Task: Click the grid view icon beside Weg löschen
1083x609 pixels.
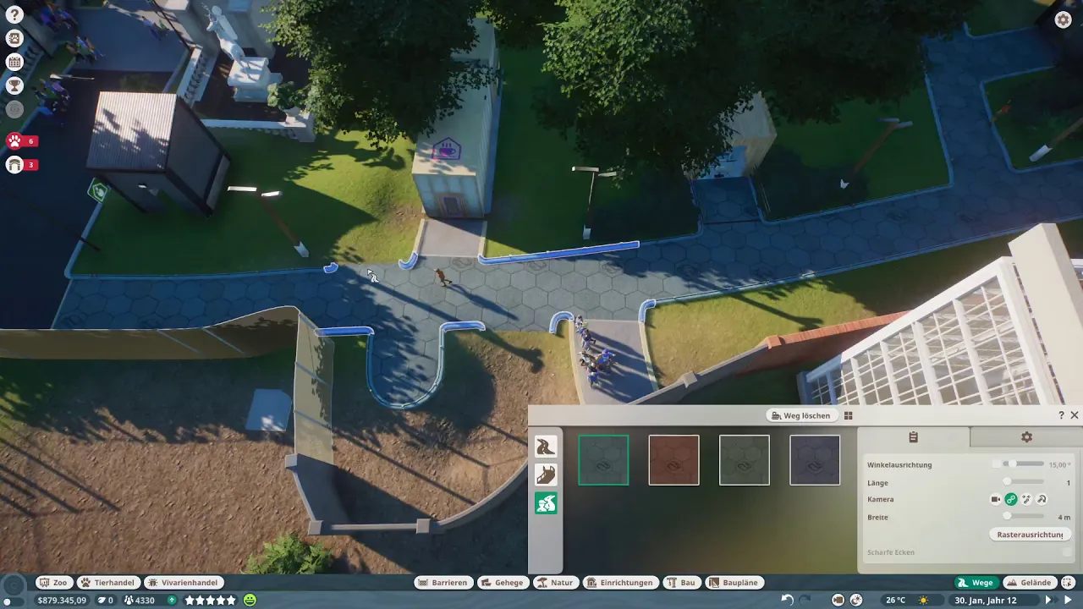Action: click(x=848, y=415)
